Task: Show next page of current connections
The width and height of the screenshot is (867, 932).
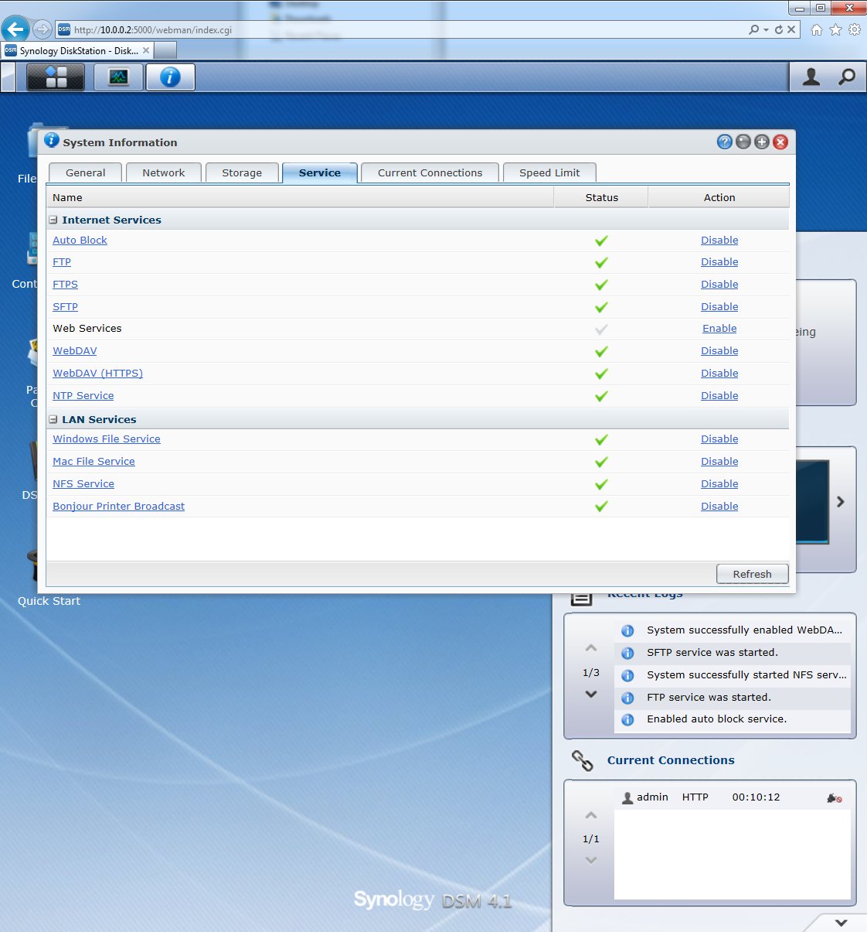Action: pos(591,860)
